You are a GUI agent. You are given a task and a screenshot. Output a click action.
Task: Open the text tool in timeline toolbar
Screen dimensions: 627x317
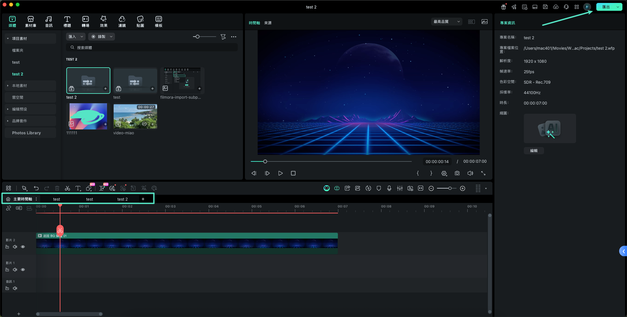click(x=78, y=188)
